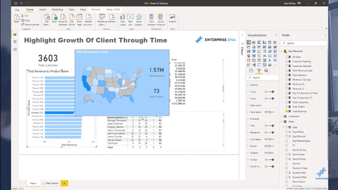The width and height of the screenshot is (338, 190).
Task: Go to the Map Details page tab
Action: pos(50,183)
